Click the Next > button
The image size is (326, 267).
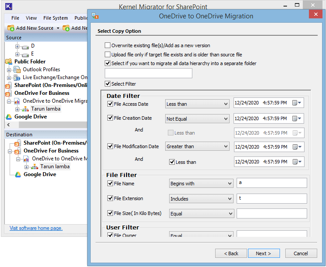pyautogui.click(x=264, y=253)
